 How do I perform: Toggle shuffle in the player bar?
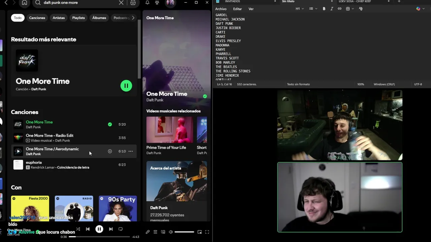point(78,229)
